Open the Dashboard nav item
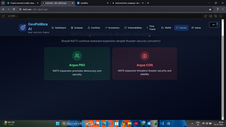226x127 pixels. tap(59, 28)
